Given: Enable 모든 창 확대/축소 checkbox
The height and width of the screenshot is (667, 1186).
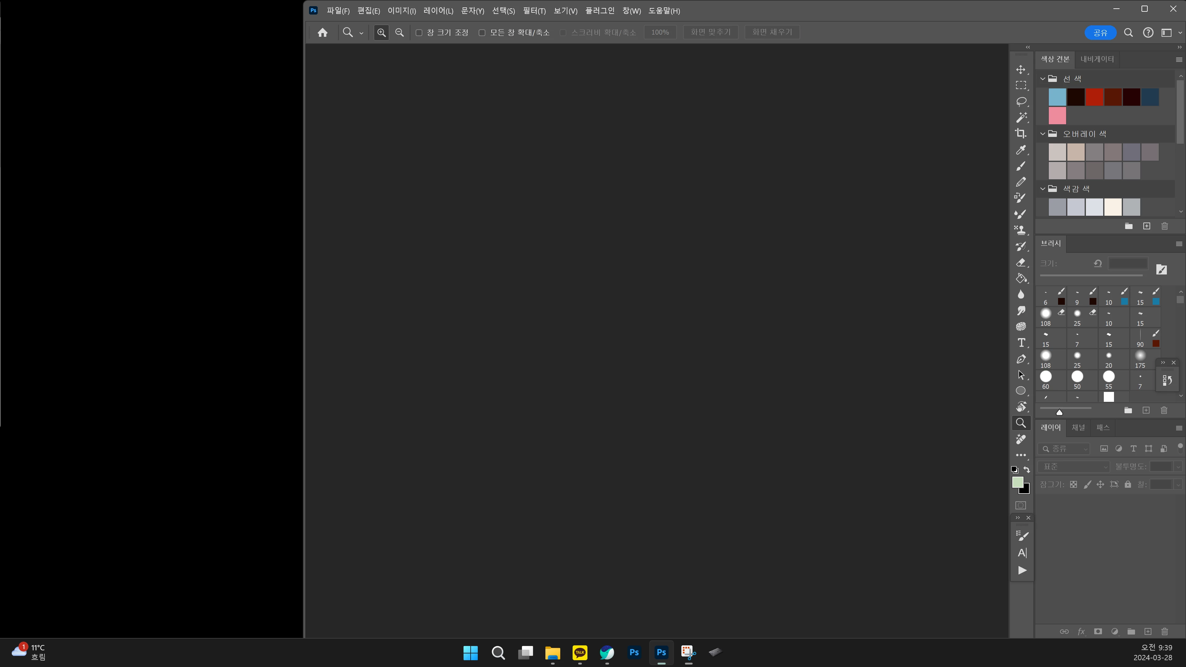Looking at the screenshot, I should 482,33.
